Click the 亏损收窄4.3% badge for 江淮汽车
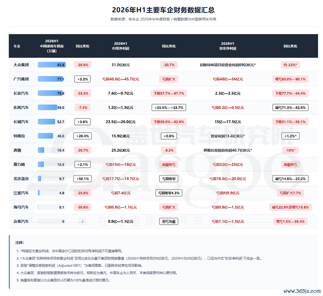The width and height of the screenshot is (323, 296). point(169,193)
